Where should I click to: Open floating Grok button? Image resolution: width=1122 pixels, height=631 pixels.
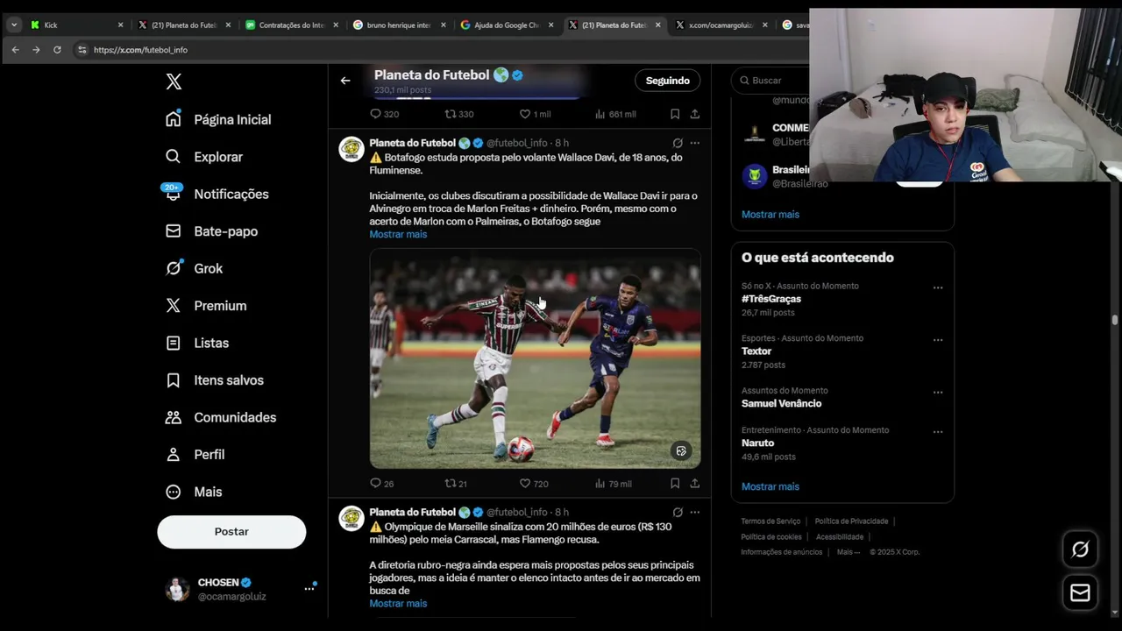click(1080, 549)
